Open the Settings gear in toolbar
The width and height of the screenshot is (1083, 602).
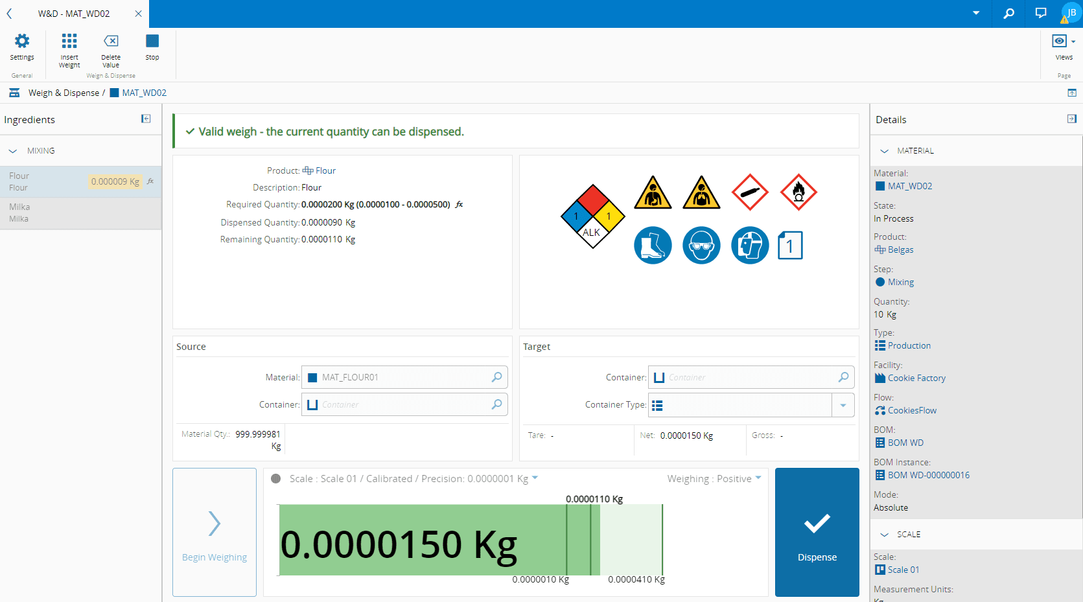click(x=22, y=41)
